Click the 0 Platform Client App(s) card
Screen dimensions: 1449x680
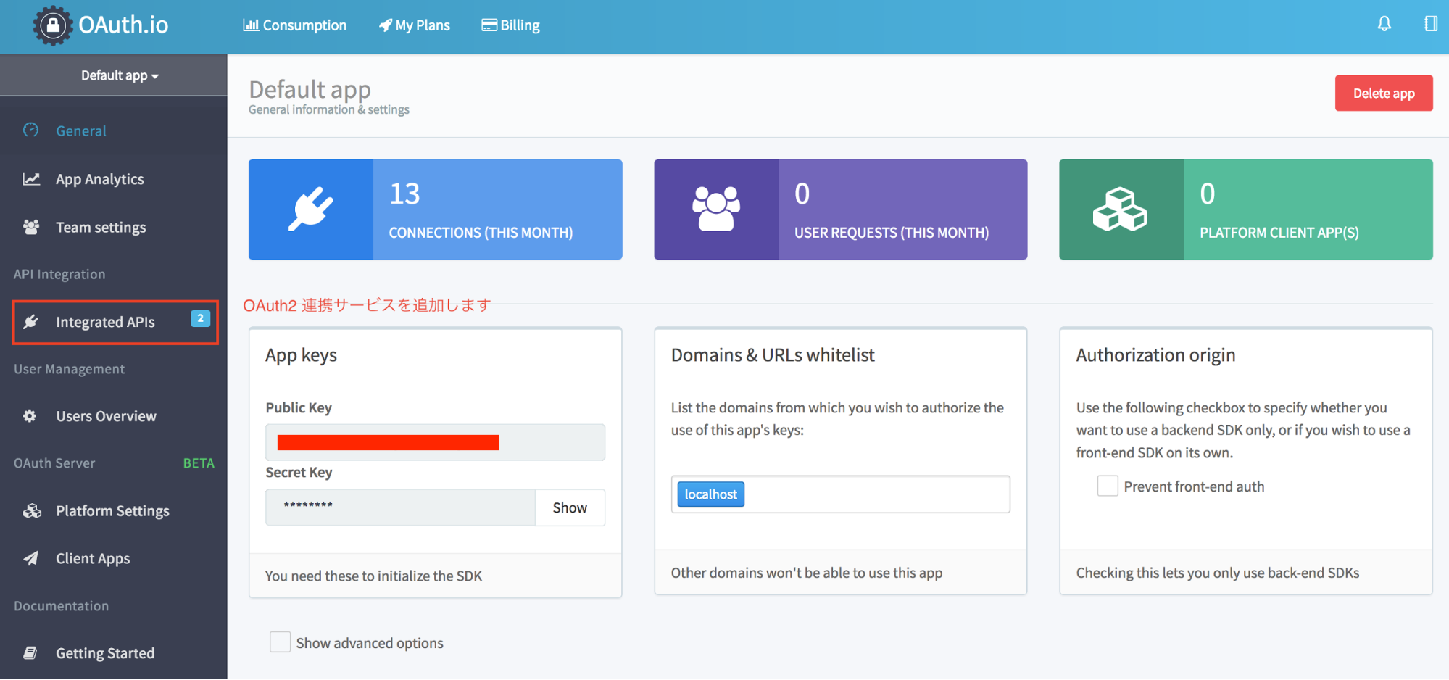point(1246,210)
